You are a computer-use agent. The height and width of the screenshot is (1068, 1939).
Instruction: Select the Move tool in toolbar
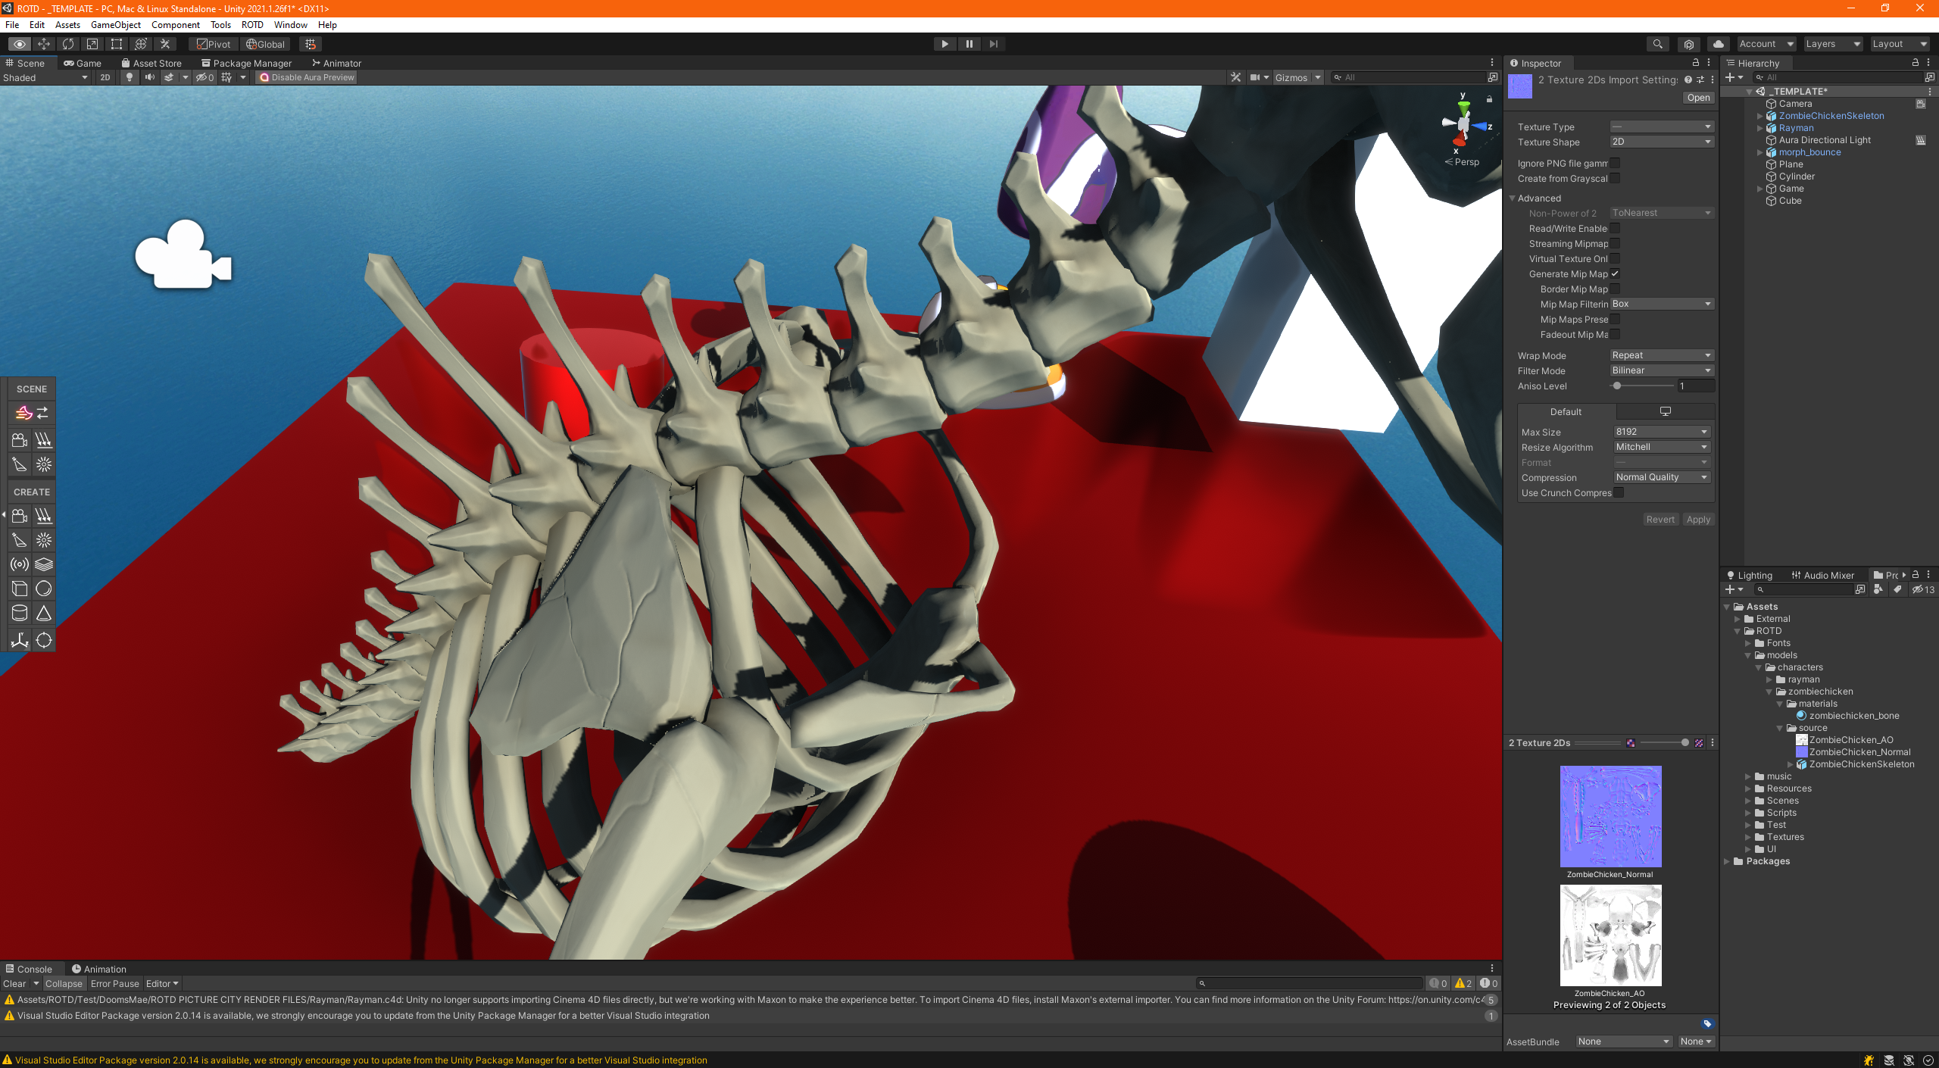click(x=43, y=44)
